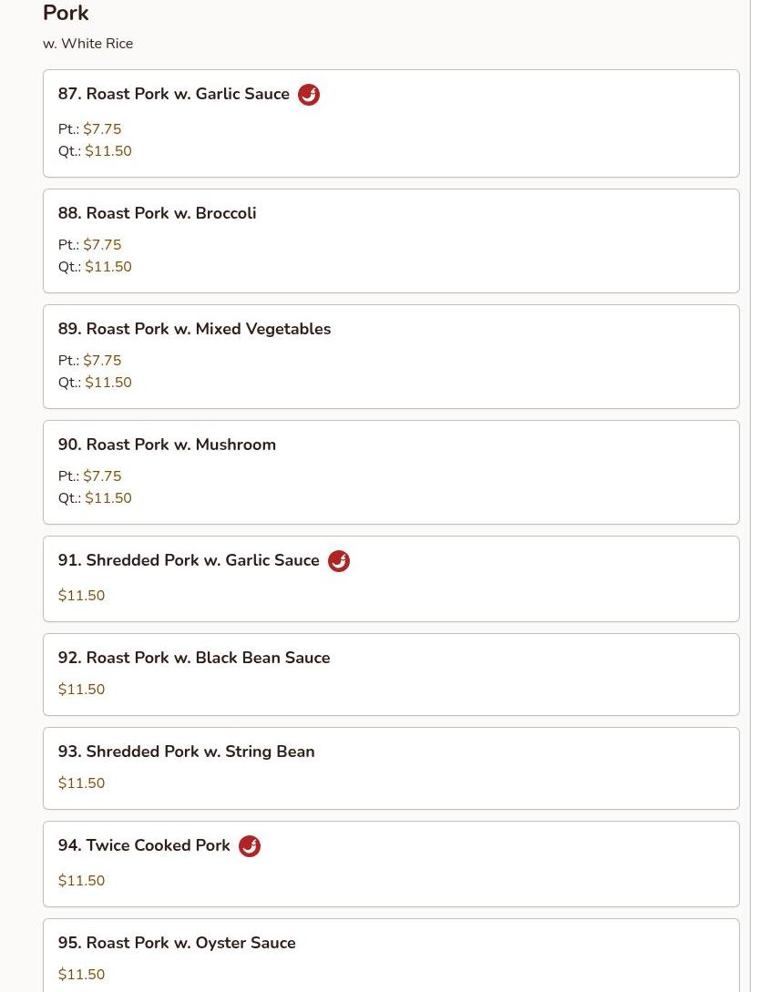Select 95. Roast Pork w. Oyster Sauce
The image size is (769, 992).
click(177, 943)
